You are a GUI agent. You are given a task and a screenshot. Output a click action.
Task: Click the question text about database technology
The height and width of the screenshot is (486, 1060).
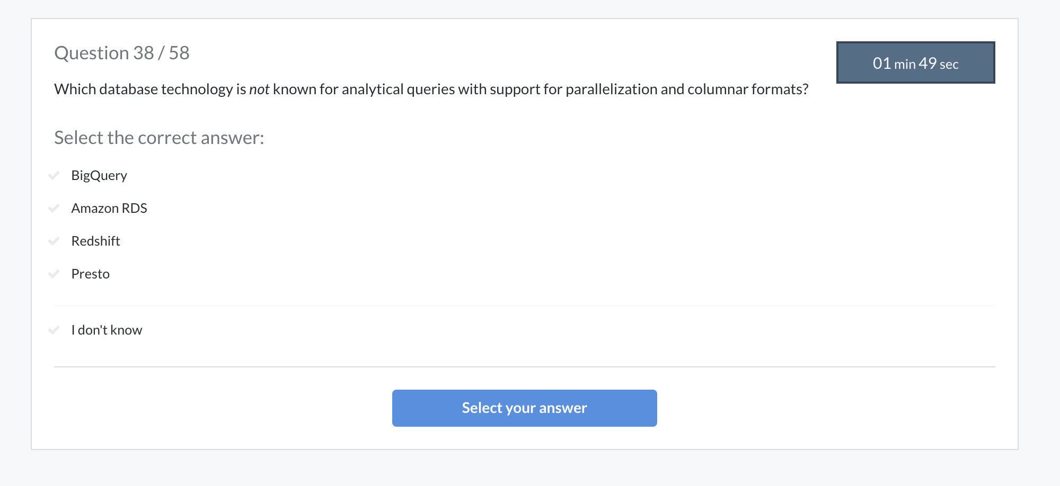pyautogui.click(x=431, y=89)
